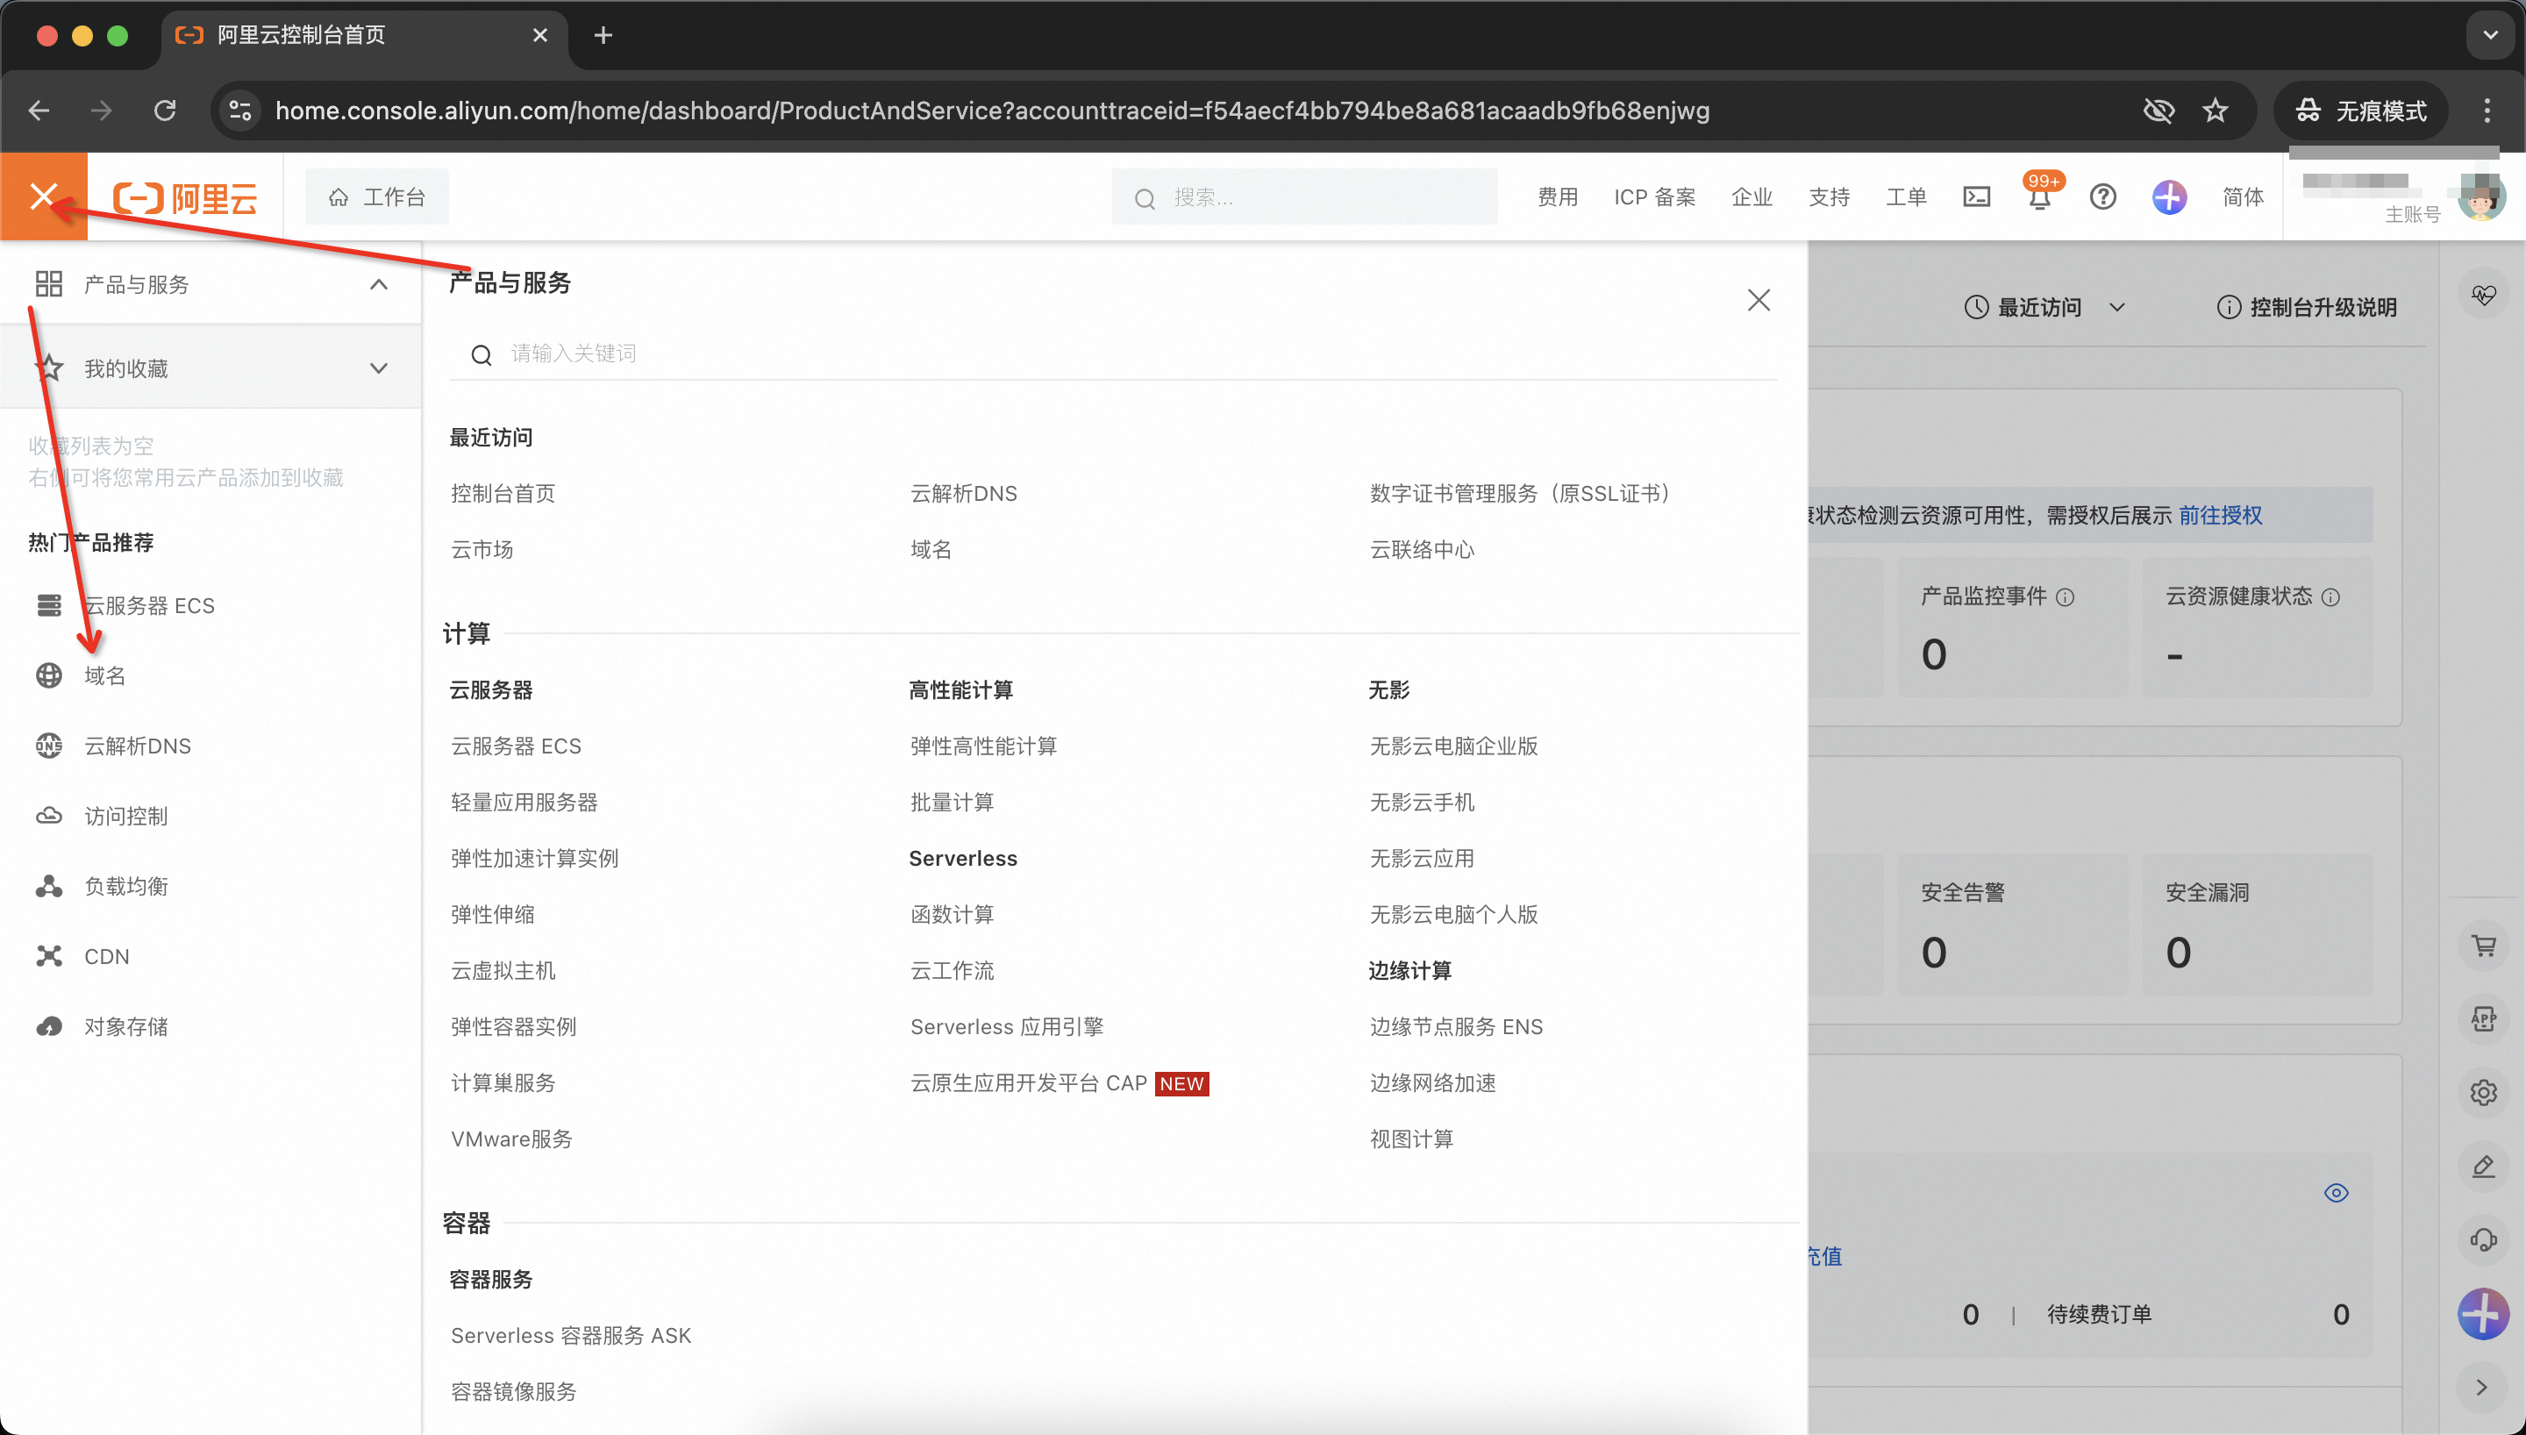Click the 对象存储 icon in sidebar
This screenshot has width=2526, height=1435.
[x=49, y=1026]
